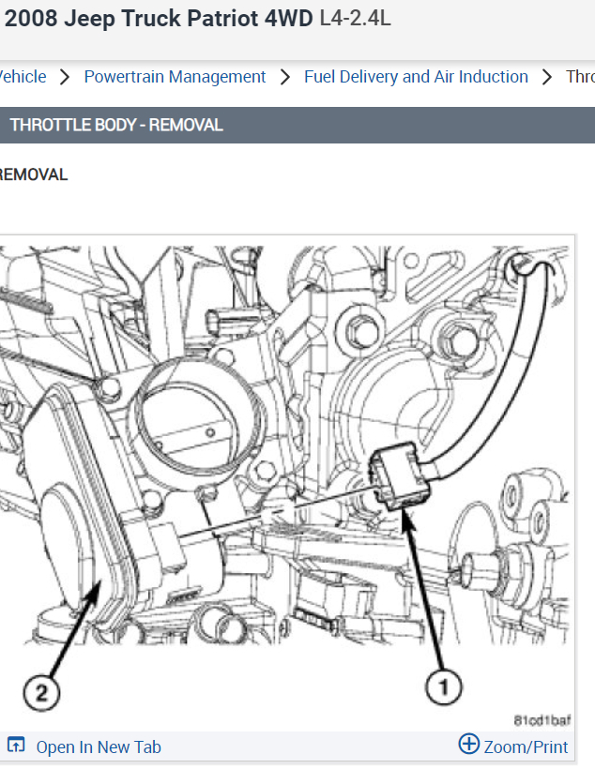Open the Powertrain Management breadcrumb link
This screenshot has width=595, height=769.
coord(175,77)
